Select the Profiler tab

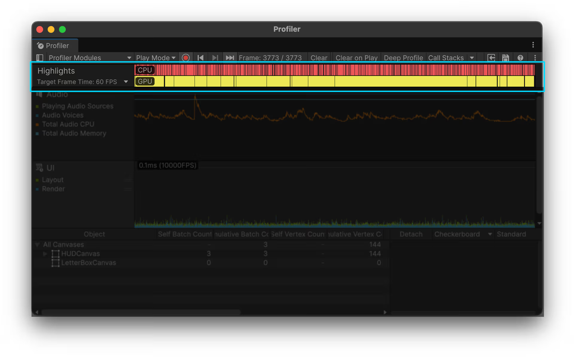(x=55, y=46)
